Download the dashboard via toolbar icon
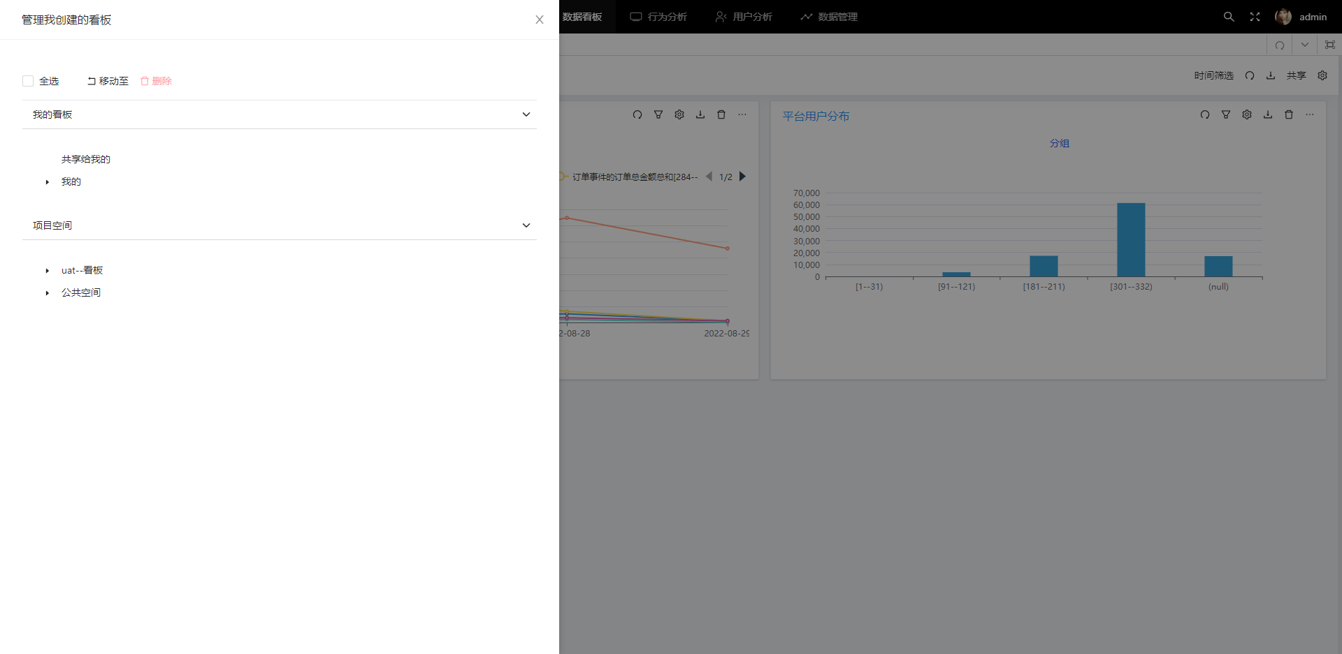Viewport: 1342px width, 654px height. coord(1271,75)
